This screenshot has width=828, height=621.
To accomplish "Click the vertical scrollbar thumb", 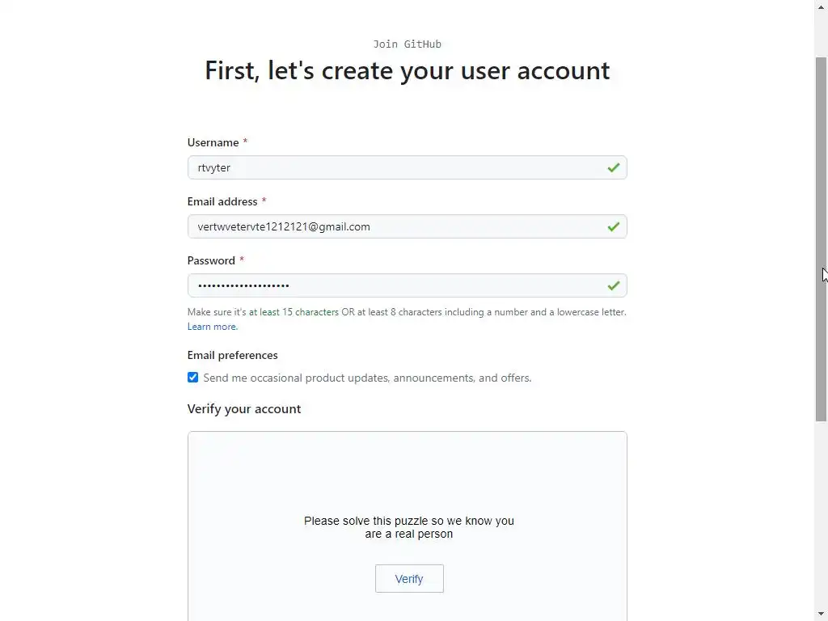I will (x=821, y=239).
